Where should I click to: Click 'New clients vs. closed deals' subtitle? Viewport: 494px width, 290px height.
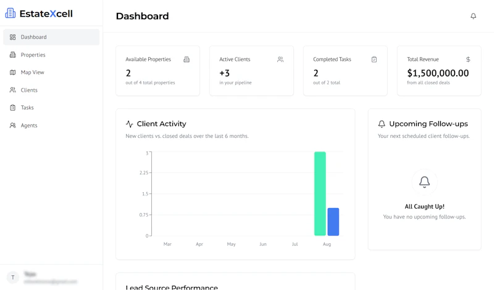187,136
